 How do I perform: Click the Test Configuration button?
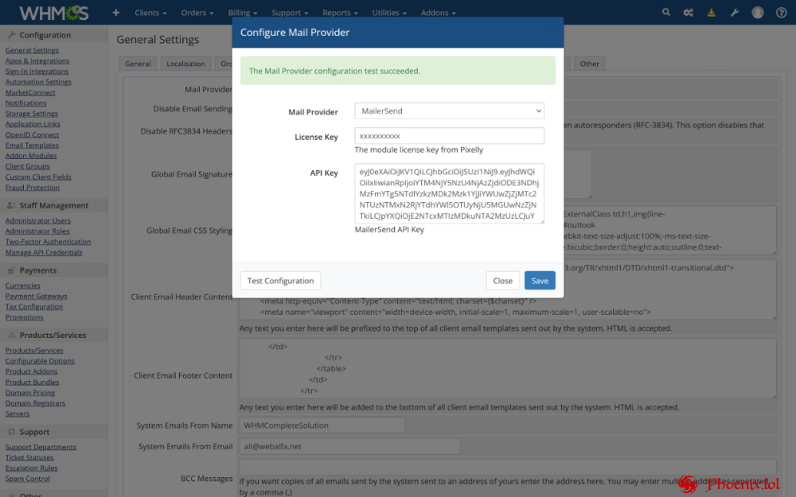[280, 280]
